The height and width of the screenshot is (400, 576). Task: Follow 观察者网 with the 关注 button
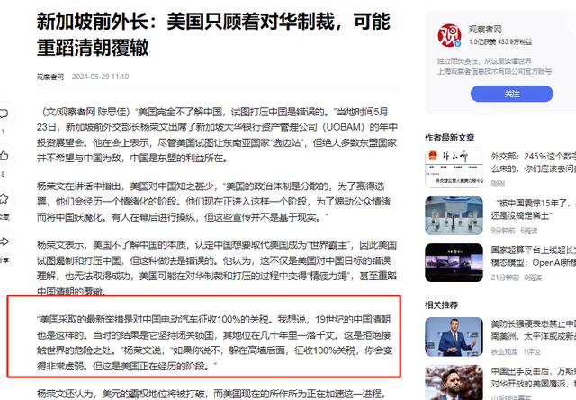[512, 94]
